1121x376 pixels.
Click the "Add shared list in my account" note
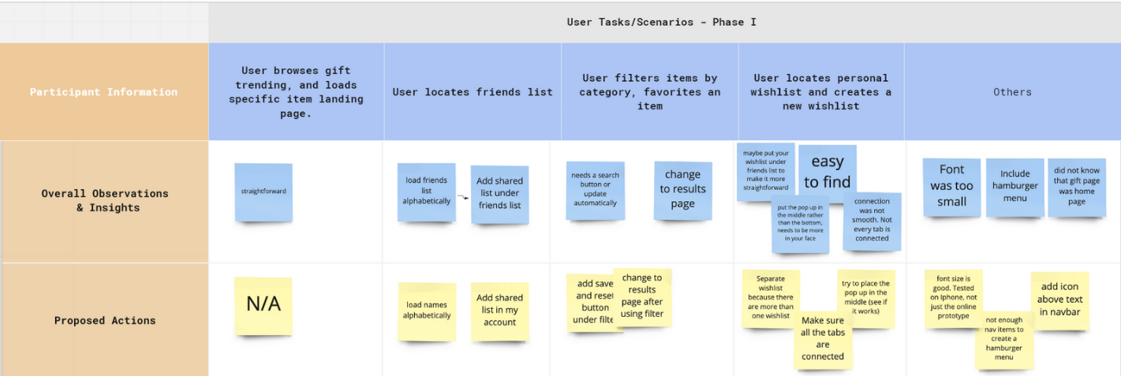(x=499, y=311)
